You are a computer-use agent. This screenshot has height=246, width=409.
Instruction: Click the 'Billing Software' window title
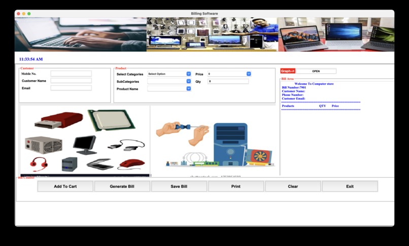click(x=204, y=14)
